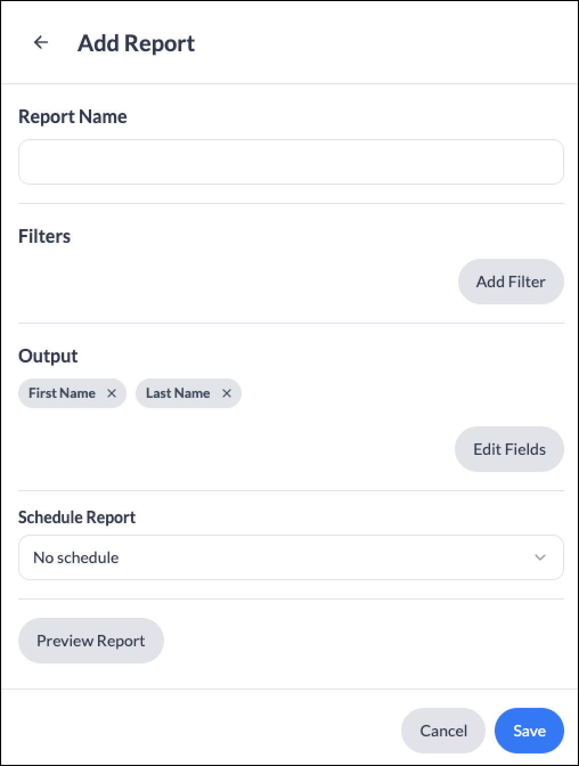
Task: Go back using the left arrow icon
Action: tap(41, 42)
